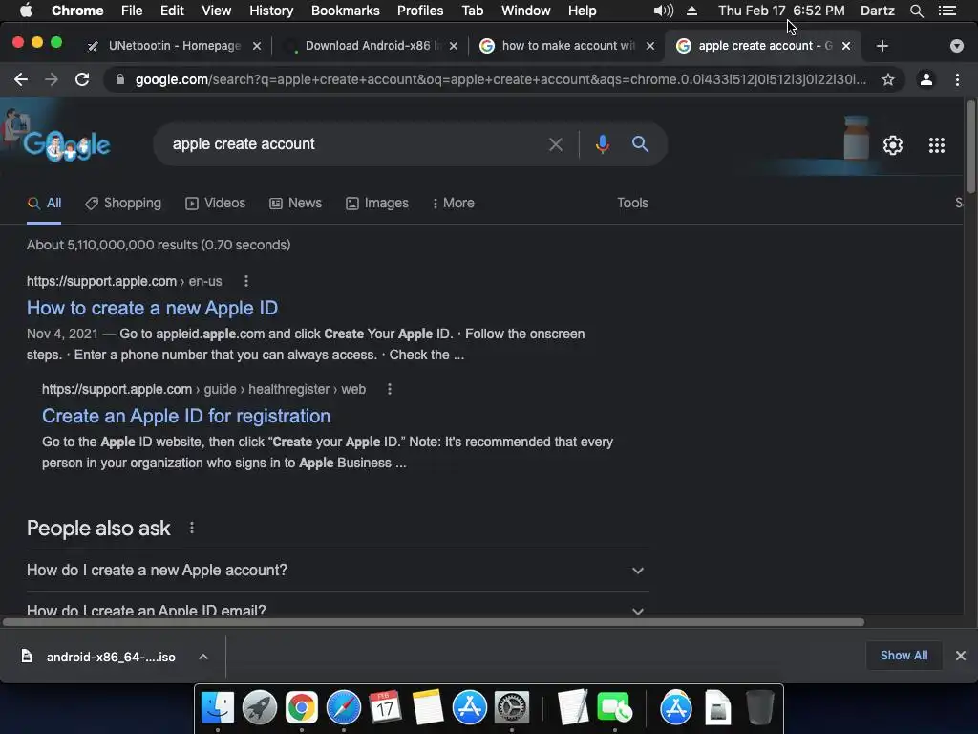
Task: Open Calendar from the Dock
Action: pyautogui.click(x=385, y=708)
